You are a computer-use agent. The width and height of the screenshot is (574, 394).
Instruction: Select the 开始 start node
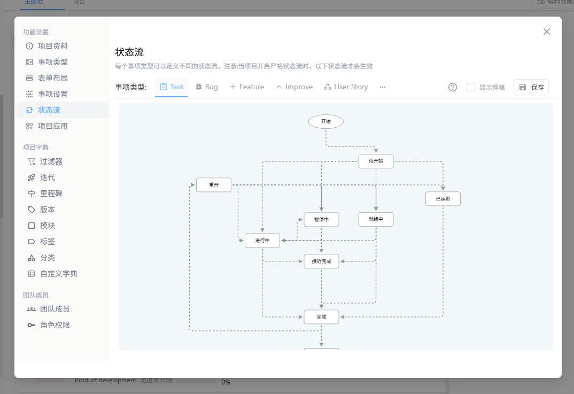[326, 121]
